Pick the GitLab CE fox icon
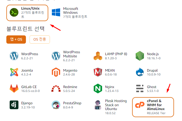Viewport: 182px width, 121px height. pos(14,88)
